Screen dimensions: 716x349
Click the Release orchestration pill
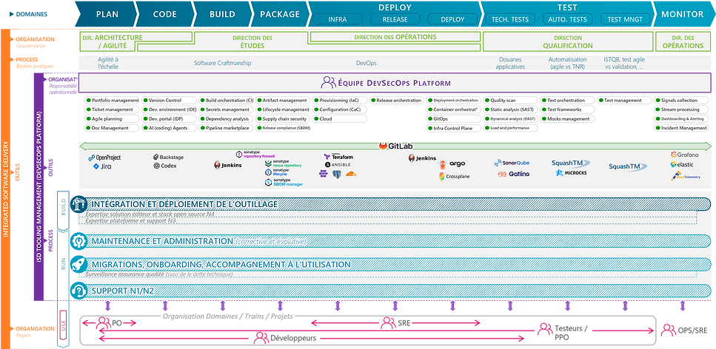point(397,101)
